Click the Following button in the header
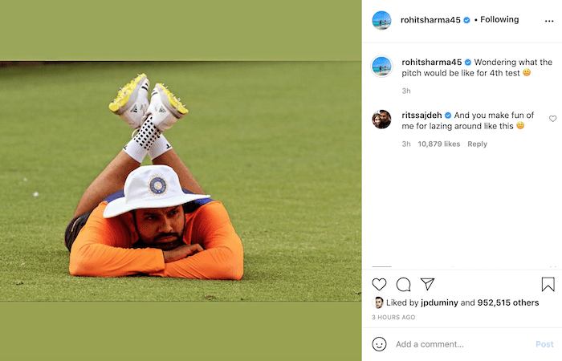 (x=499, y=20)
